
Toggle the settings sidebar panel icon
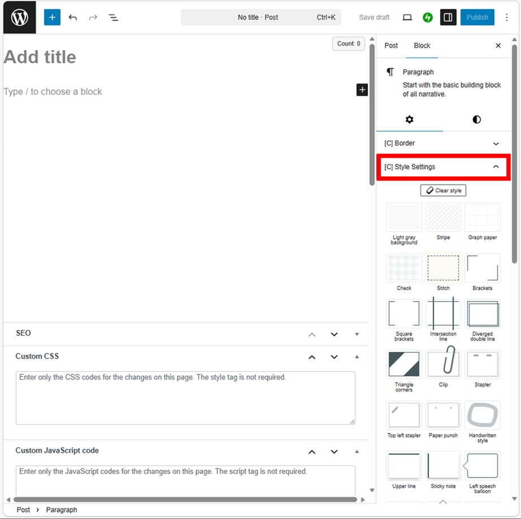[448, 18]
